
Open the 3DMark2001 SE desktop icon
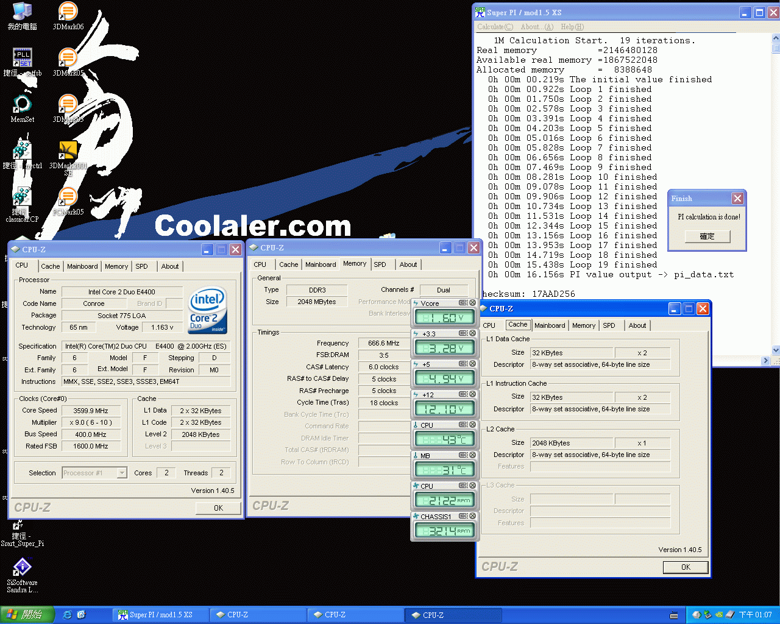(x=68, y=158)
